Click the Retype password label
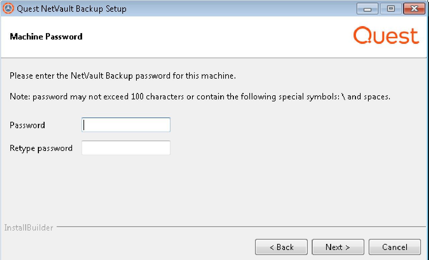429x260 pixels. (x=41, y=148)
